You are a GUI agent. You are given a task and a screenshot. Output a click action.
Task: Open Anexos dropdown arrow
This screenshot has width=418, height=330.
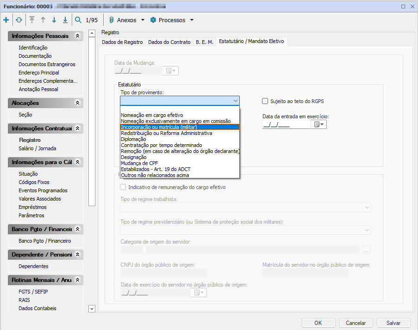coord(143,20)
